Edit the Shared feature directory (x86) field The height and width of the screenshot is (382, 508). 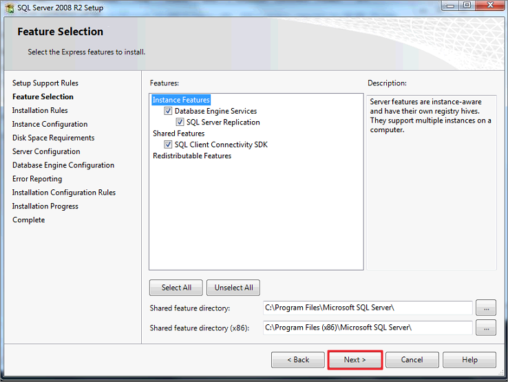368,328
